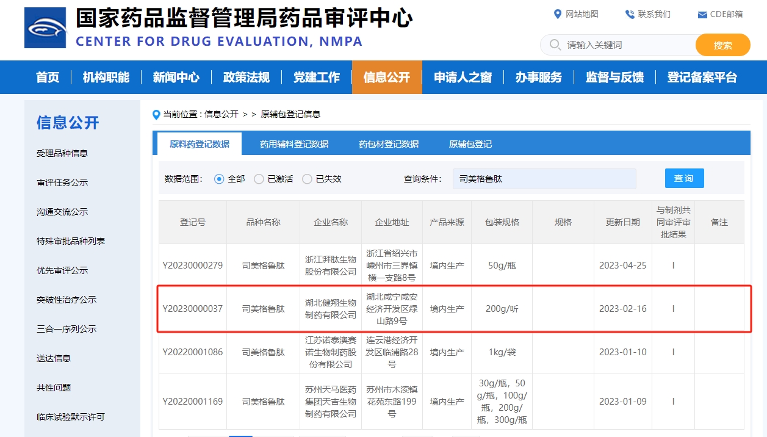Viewport: 767px width, 437px height.
Task: Click the contact us phone icon
Action: pos(630,14)
